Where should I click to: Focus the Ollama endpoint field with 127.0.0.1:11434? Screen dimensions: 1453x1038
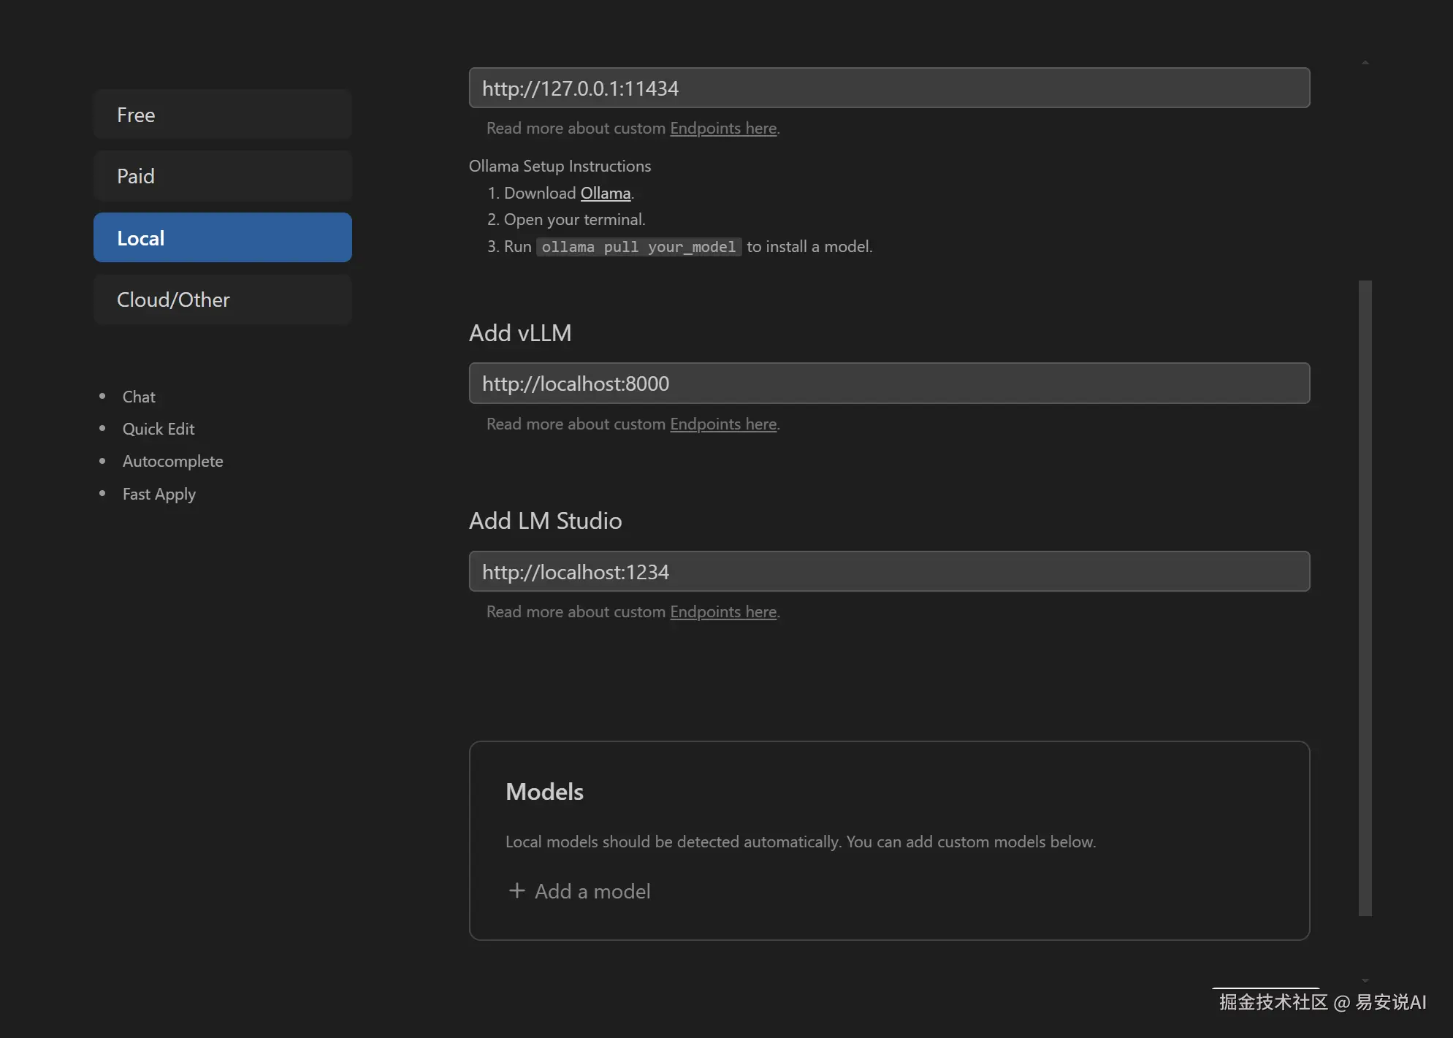[888, 88]
